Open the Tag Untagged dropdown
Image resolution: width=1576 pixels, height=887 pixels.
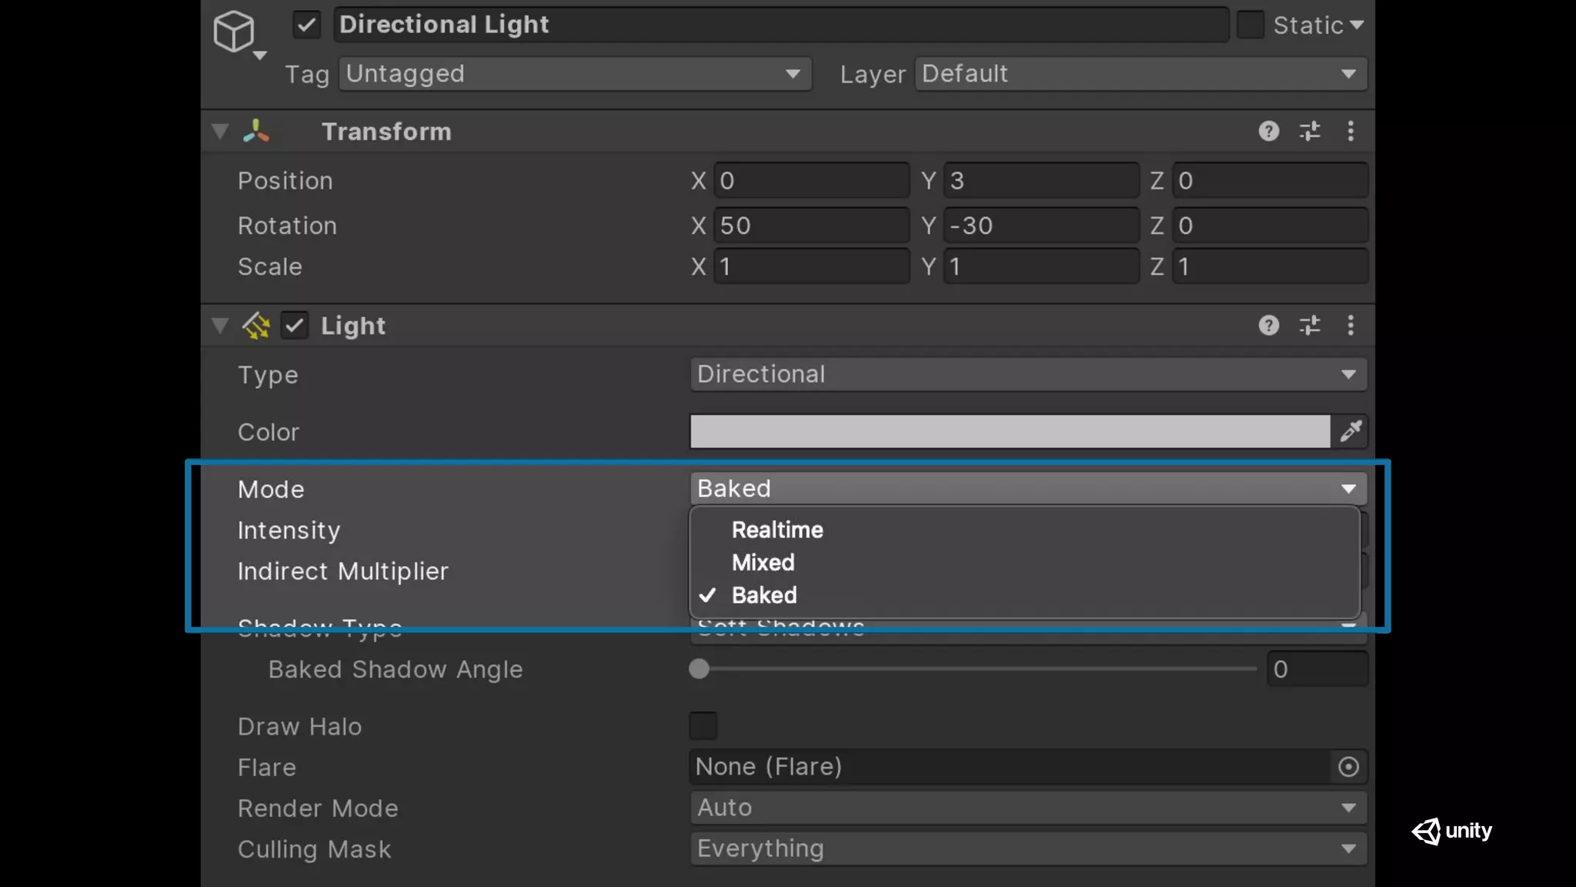[x=574, y=74]
